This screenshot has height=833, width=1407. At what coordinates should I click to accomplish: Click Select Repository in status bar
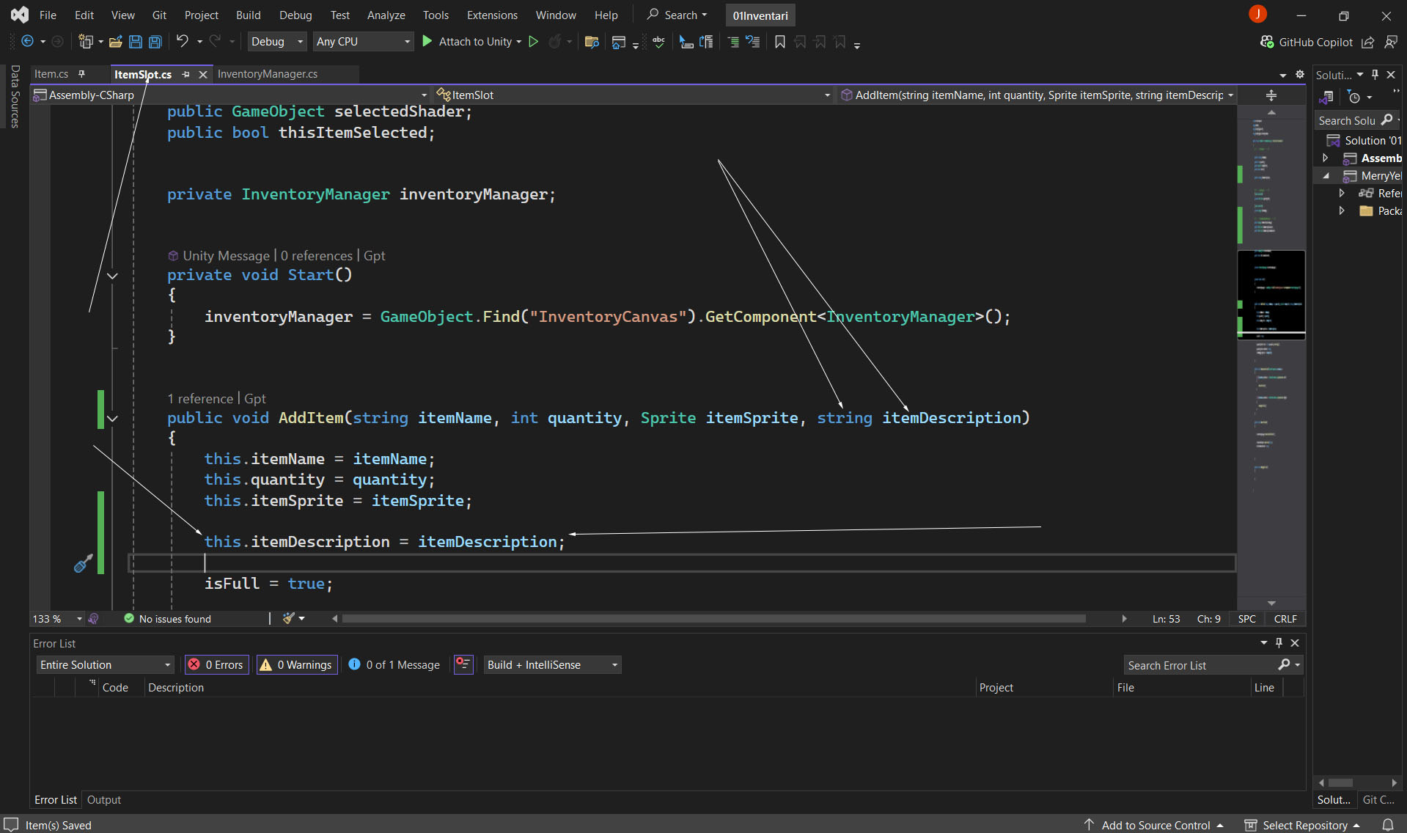(x=1304, y=825)
